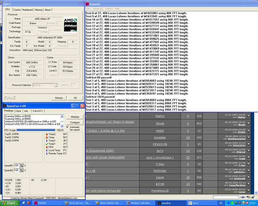Screen dimensions: 258x206
Task: Click the Speed01 percentage spinner arrows
Action: tap(22, 165)
